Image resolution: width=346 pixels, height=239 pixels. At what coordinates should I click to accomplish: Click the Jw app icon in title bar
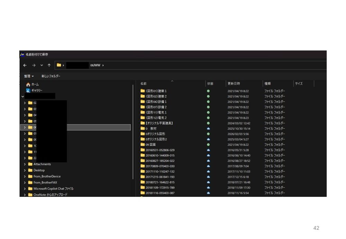pos(22,55)
